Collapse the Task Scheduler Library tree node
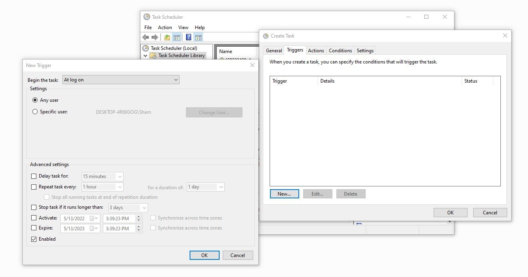 [146, 56]
